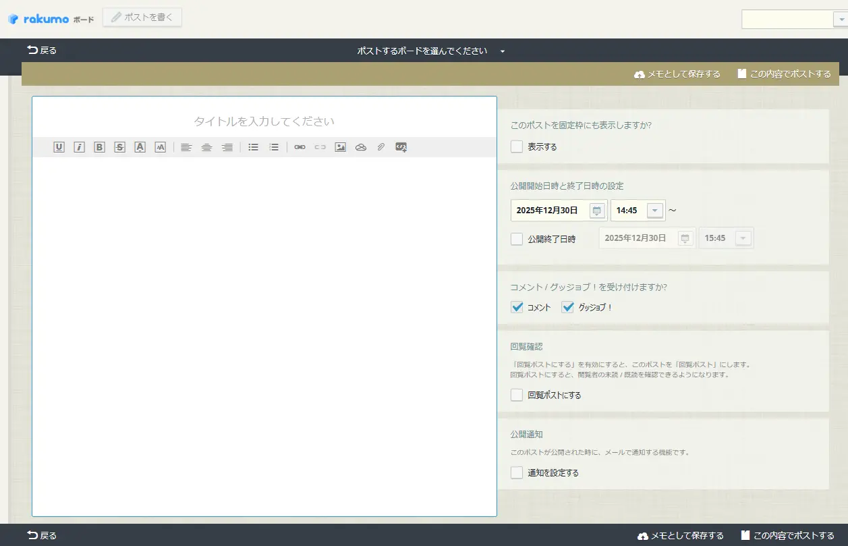Click この内容でポストする in the bottom bar
Viewport: 848px width, 546px height.
tap(787, 535)
